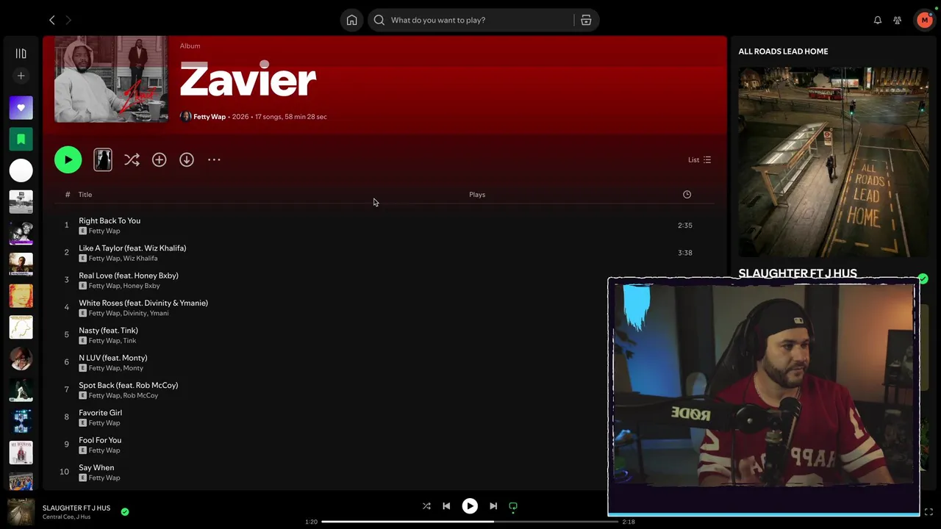Open Monty artist link on track 6

133,368
